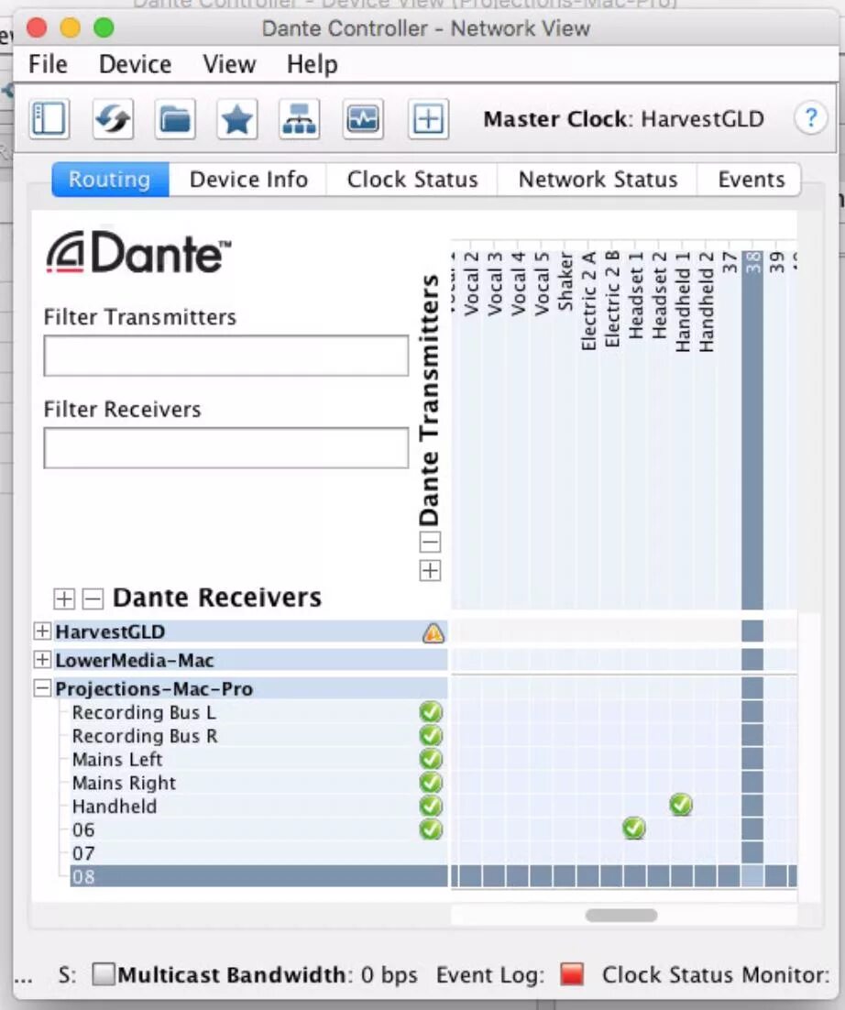Screen dimensions: 845x1010
Task: Click Recording Bus L green status check
Action: point(431,712)
